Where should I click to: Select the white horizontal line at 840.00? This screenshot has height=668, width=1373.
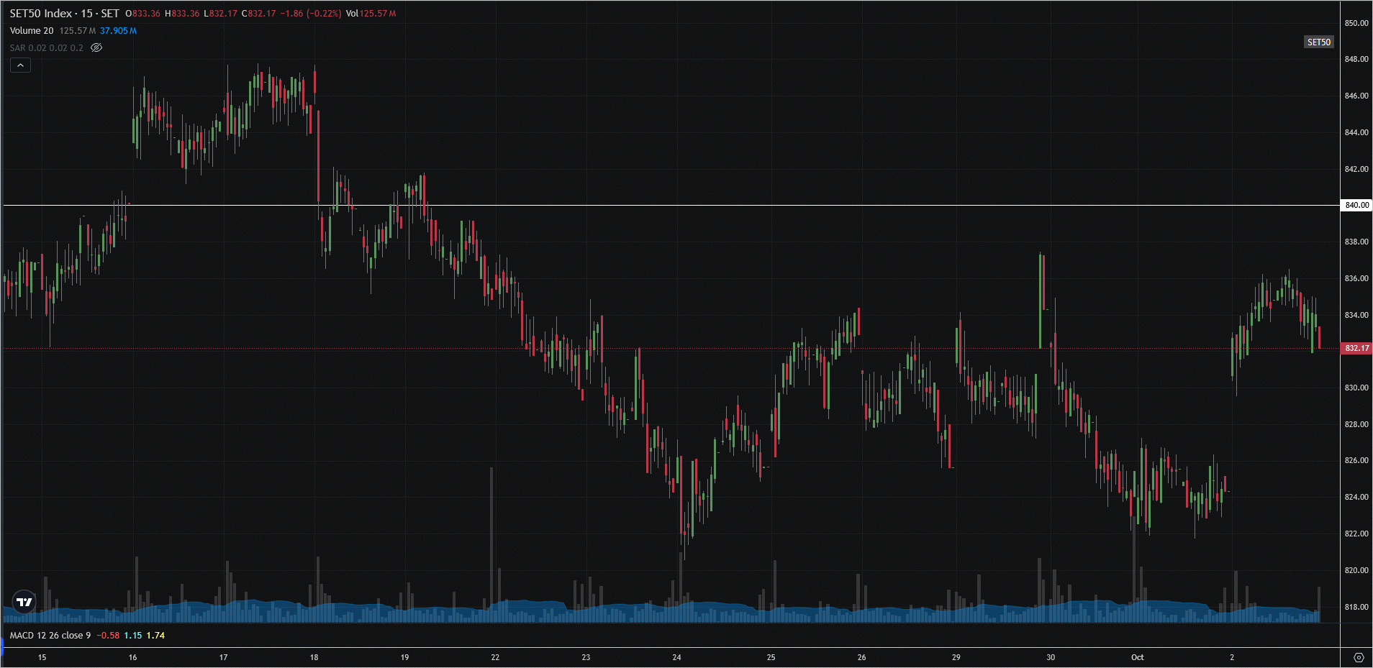pos(720,206)
